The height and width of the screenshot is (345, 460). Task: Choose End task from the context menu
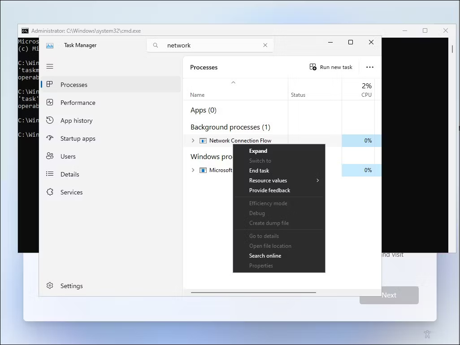click(259, 170)
